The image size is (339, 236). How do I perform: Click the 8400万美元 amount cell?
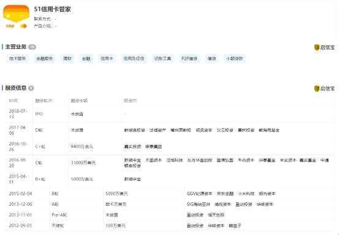pyautogui.click(x=82, y=147)
